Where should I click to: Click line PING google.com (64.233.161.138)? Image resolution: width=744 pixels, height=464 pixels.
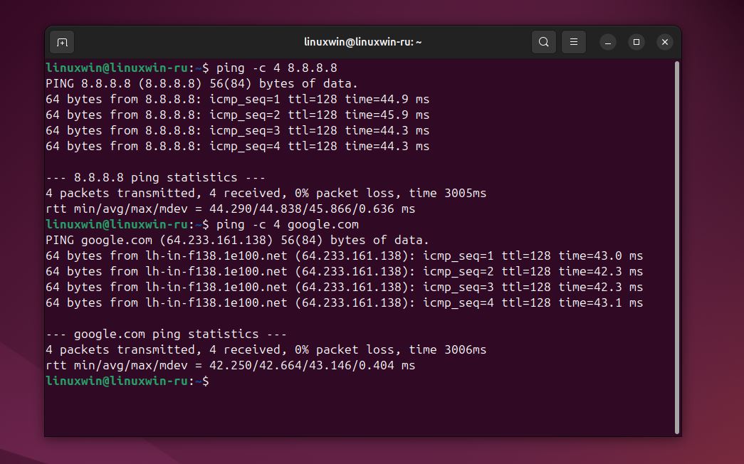[x=237, y=240]
